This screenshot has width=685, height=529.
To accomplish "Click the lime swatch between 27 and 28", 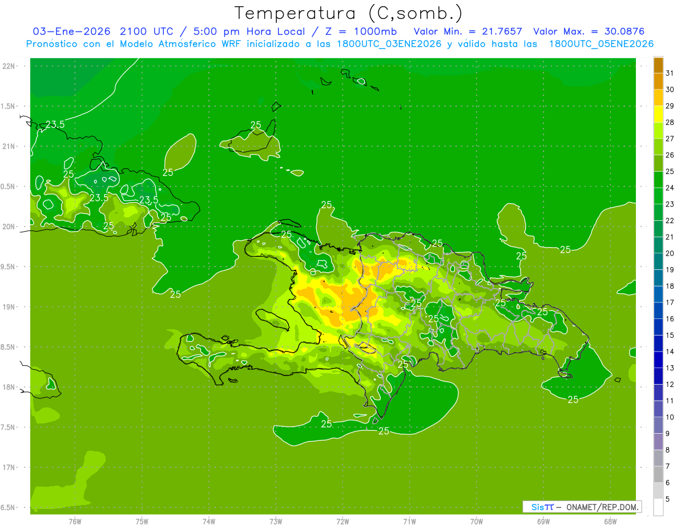I will click(x=658, y=131).
